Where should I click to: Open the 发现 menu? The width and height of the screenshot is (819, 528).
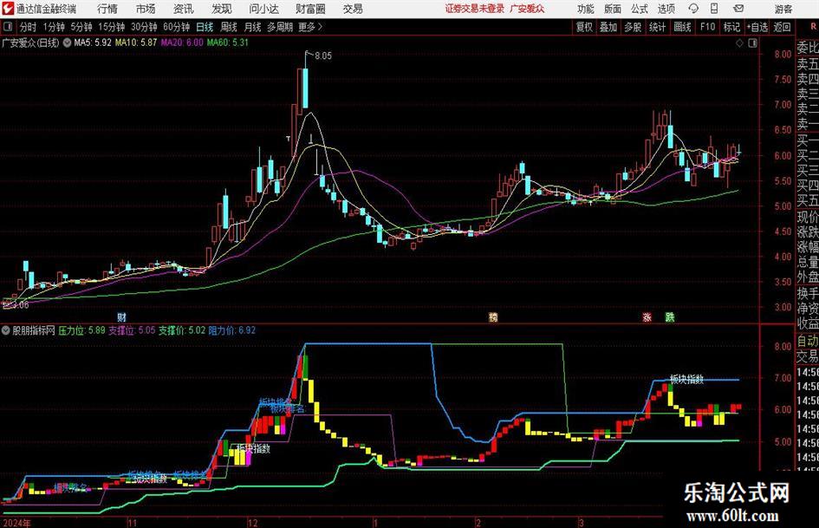tap(222, 9)
